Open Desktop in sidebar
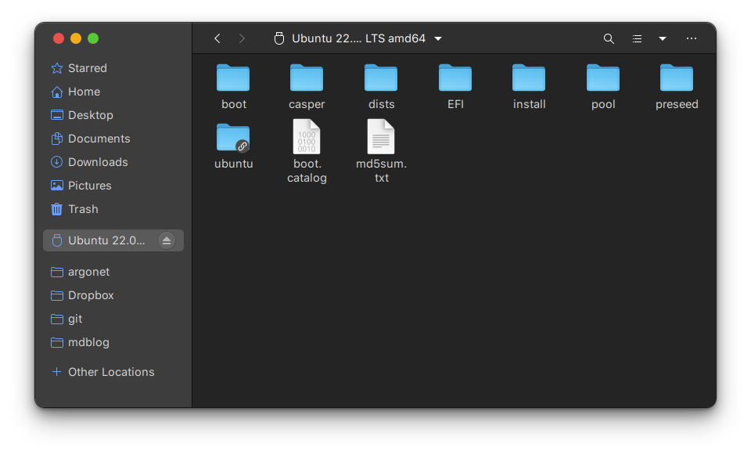The width and height of the screenshot is (751, 455). point(113,115)
